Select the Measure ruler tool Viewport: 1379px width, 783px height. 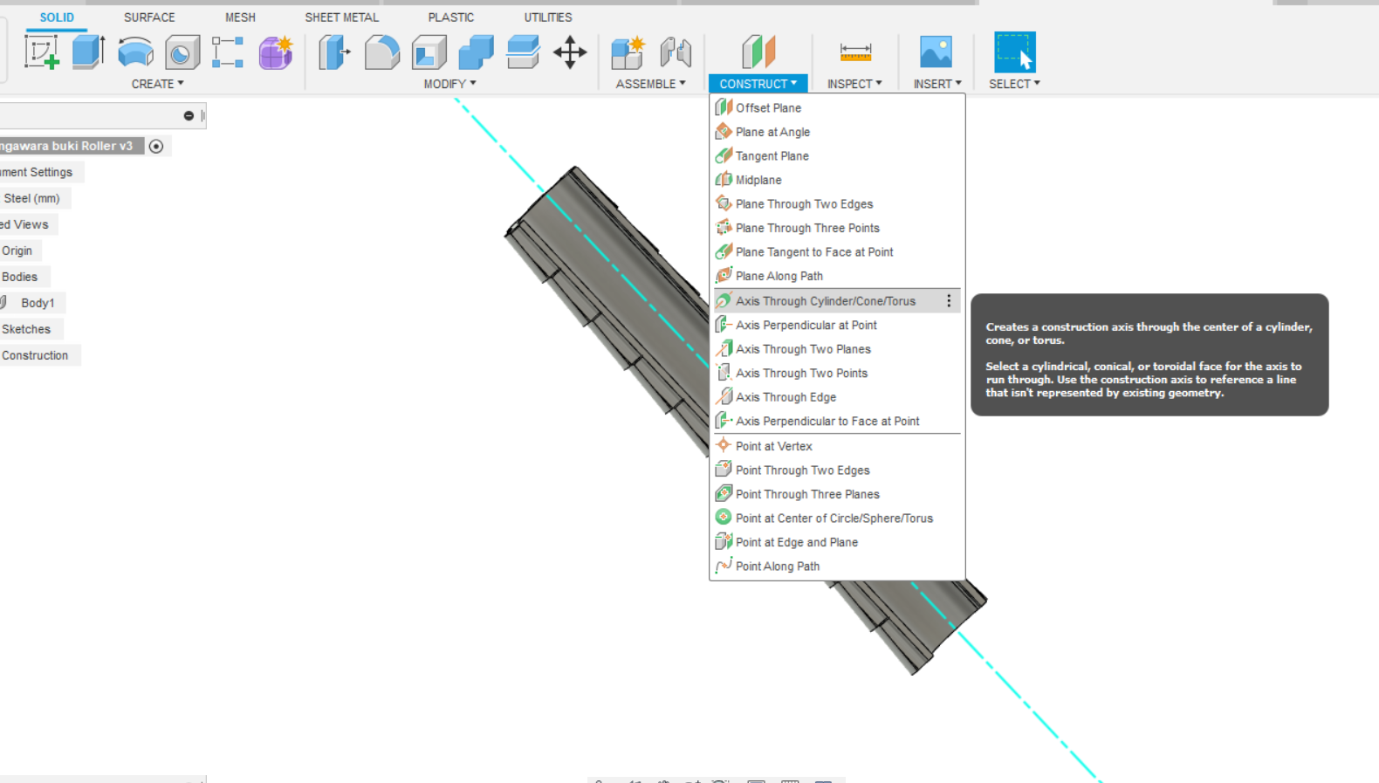tap(855, 52)
